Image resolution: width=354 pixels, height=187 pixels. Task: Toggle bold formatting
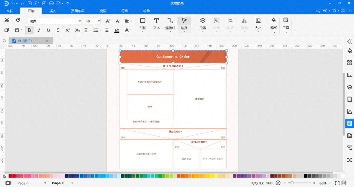pyautogui.click(x=29, y=30)
